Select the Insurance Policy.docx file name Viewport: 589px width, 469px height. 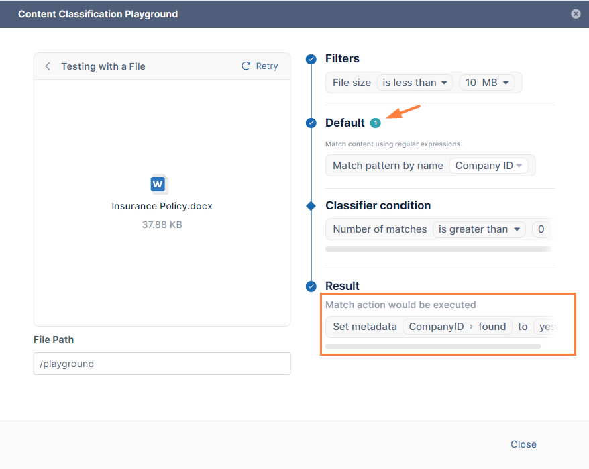coord(162,206)
